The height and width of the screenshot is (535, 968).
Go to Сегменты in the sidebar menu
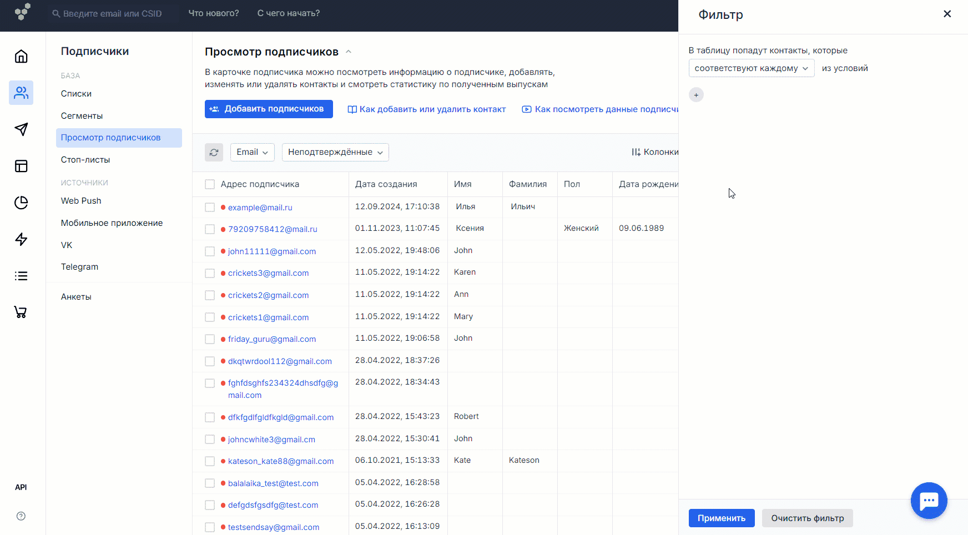(x=82, y=116)
